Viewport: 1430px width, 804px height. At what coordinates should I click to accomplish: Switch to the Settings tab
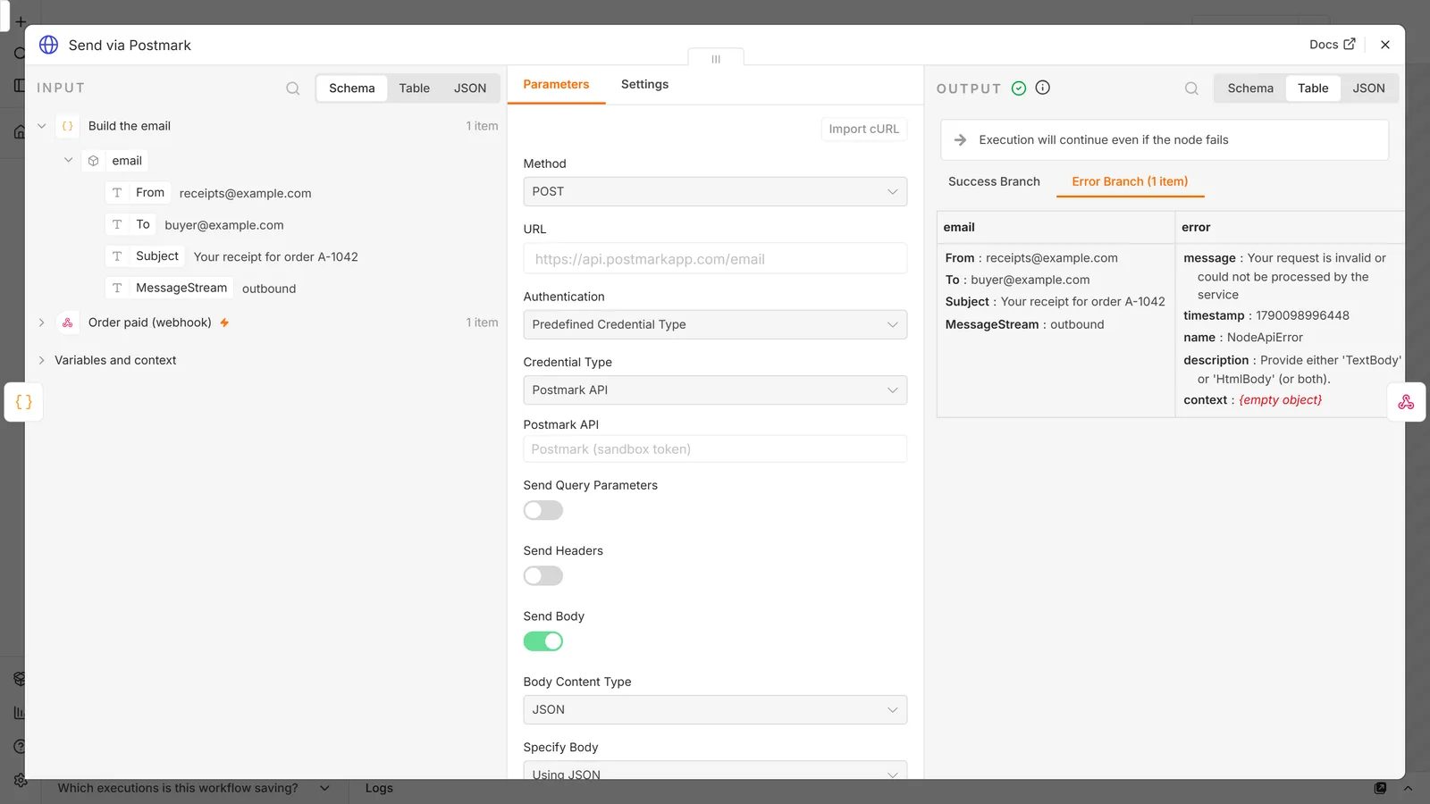point(644,84)
